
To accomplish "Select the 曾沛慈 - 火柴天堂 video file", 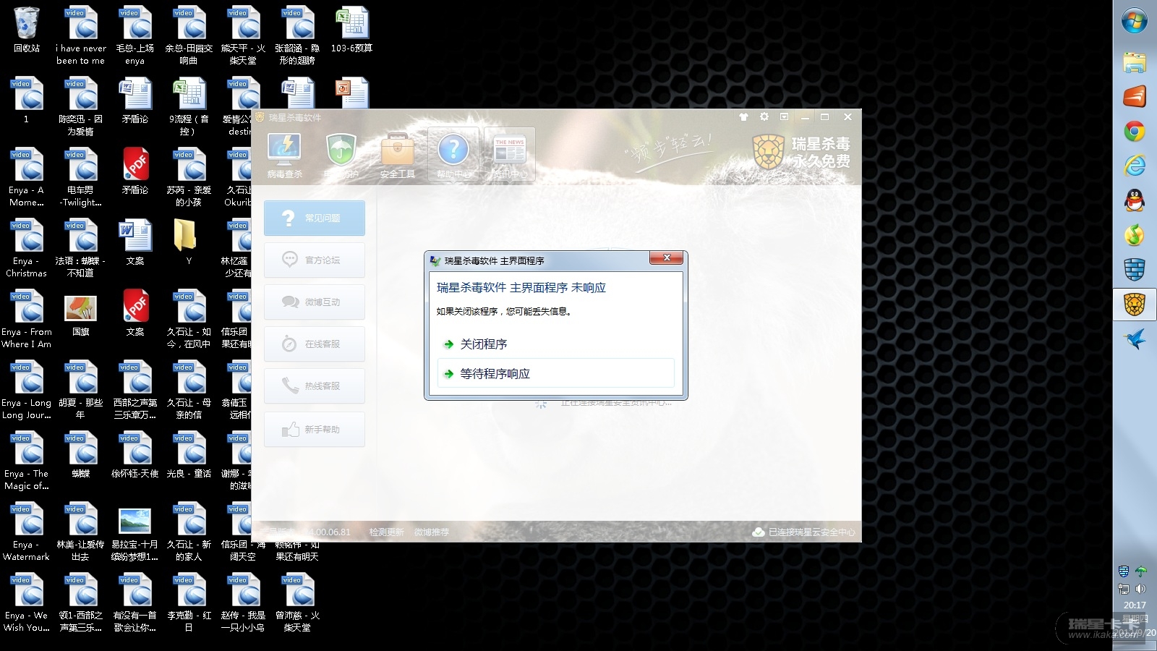I will (x=297, y=604).
